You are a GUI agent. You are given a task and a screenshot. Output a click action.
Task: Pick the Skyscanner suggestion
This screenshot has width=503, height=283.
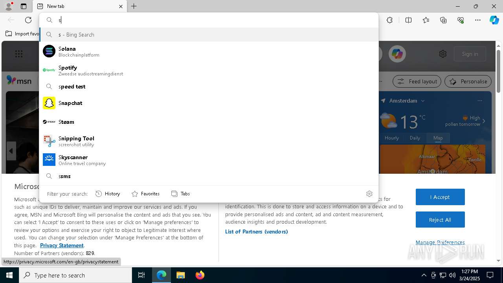coord(209,160)
